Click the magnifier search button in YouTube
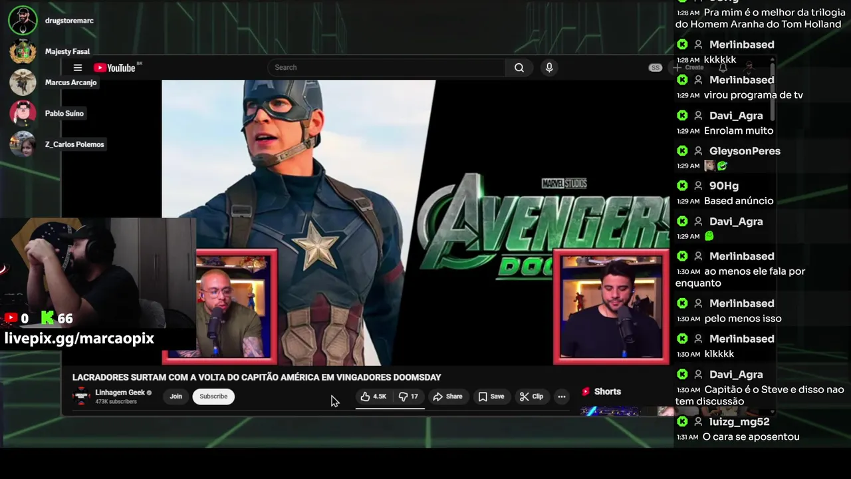Viewport: 851px width, 479px height. (519, 67)
